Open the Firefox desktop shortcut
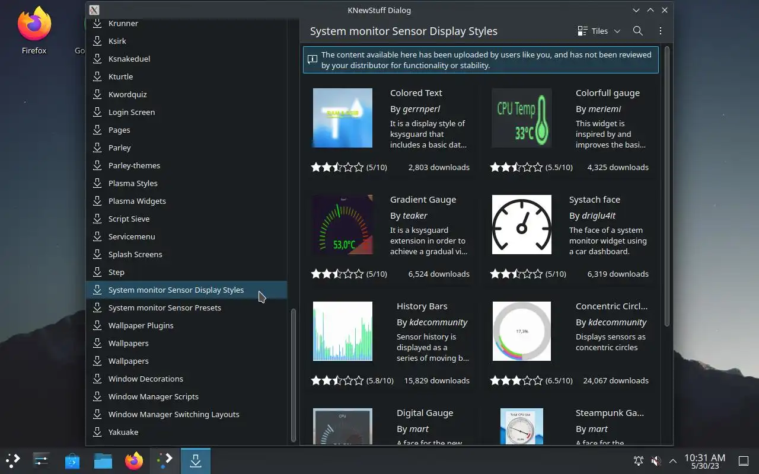 point(34,31)
